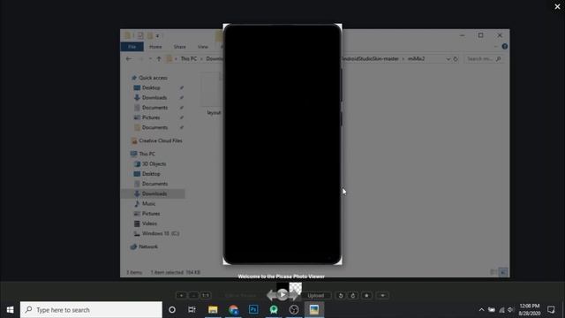Go to next photo with right arrow
The width and height of the screenshot is (565, 318).
tap(294, 296)
